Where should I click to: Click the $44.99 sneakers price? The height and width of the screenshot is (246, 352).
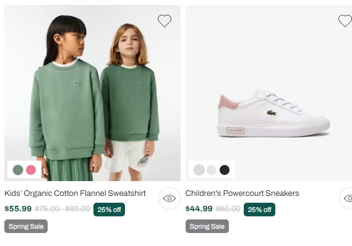coord(199,208)
